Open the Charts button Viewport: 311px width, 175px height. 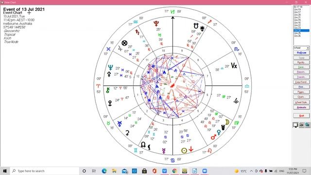click(301, 97)
